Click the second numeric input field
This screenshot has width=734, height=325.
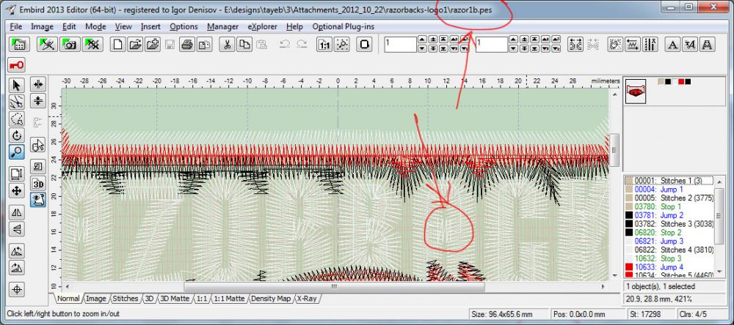[492, 45]
